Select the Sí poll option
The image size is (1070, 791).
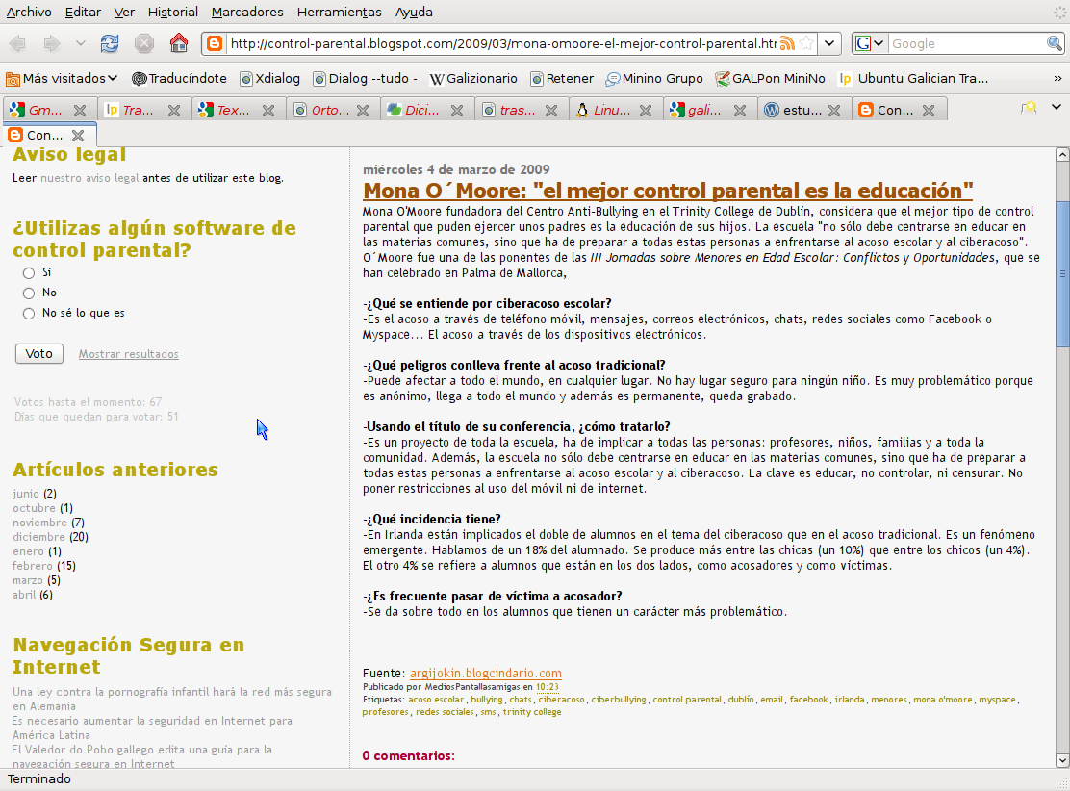29,273
